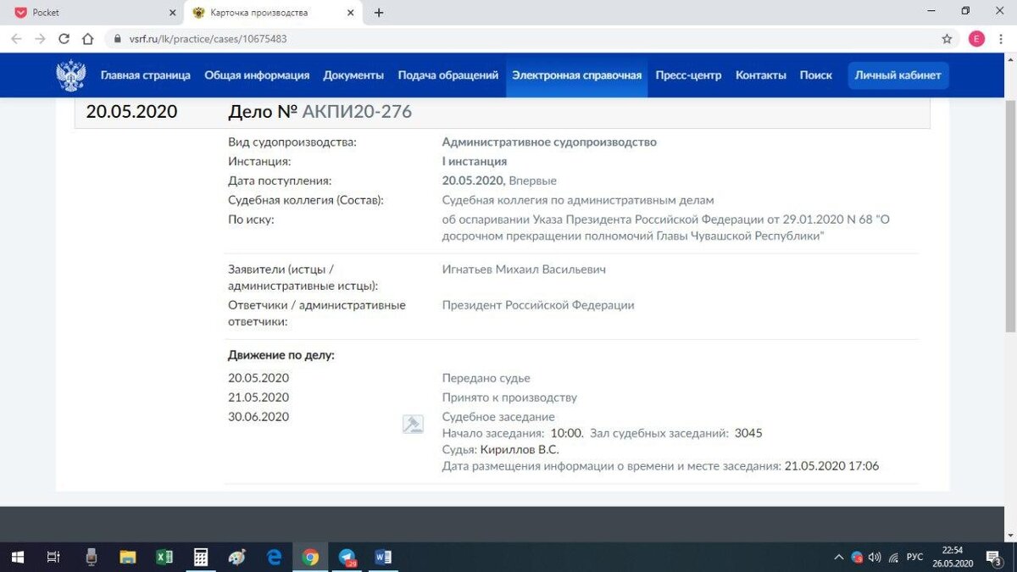Open volume control in tray
The height and width of the screenshot is (572, 1017).
(x=875, y=557)
